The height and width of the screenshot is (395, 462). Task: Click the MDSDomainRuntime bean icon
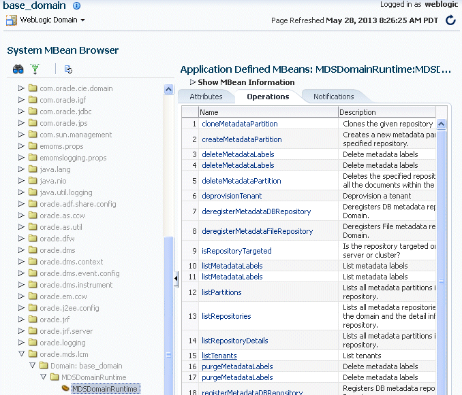(65, 388)
